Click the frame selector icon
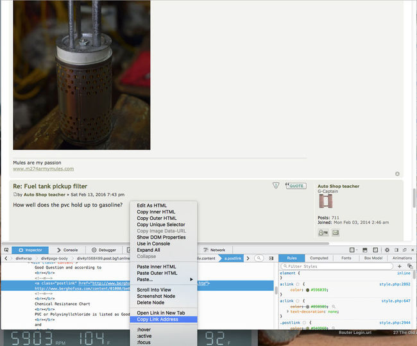The width and height of the screenshot is (417, 346). [x=352, y=250]
